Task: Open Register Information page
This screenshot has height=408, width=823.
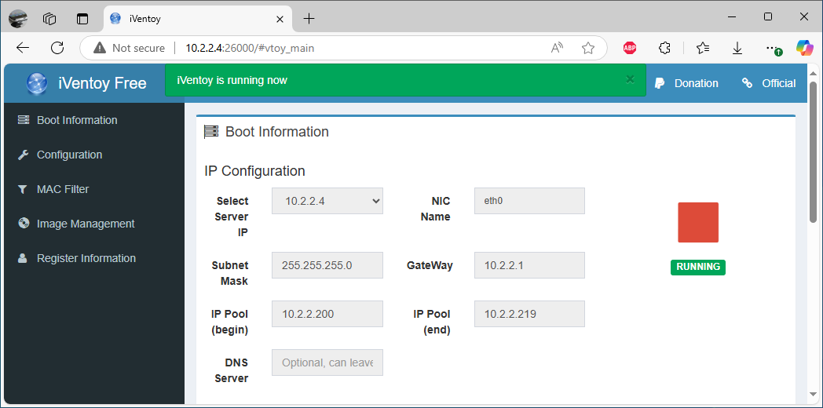Action: point(86,258)
